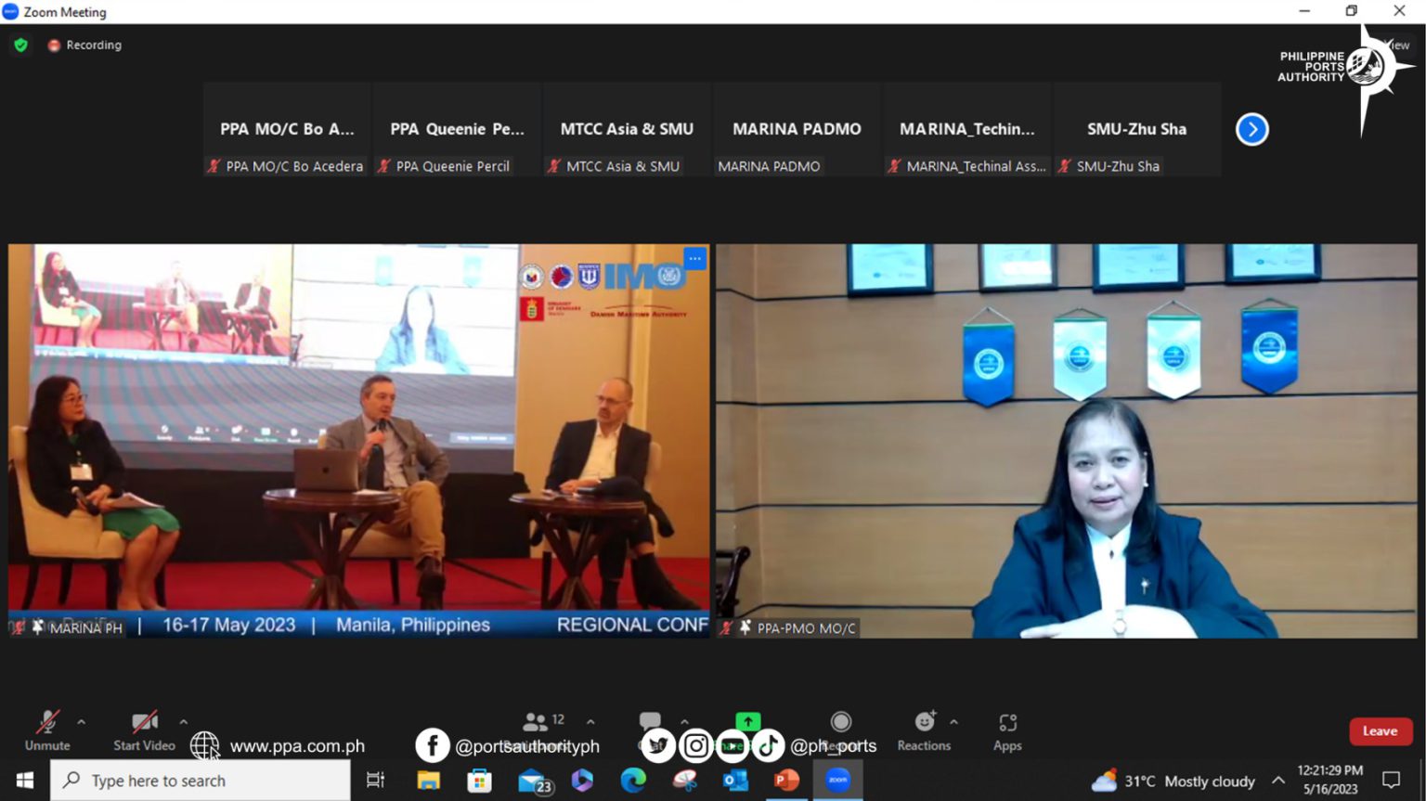Open Microsoft Edge from taskbar

[x=633, y=781]
